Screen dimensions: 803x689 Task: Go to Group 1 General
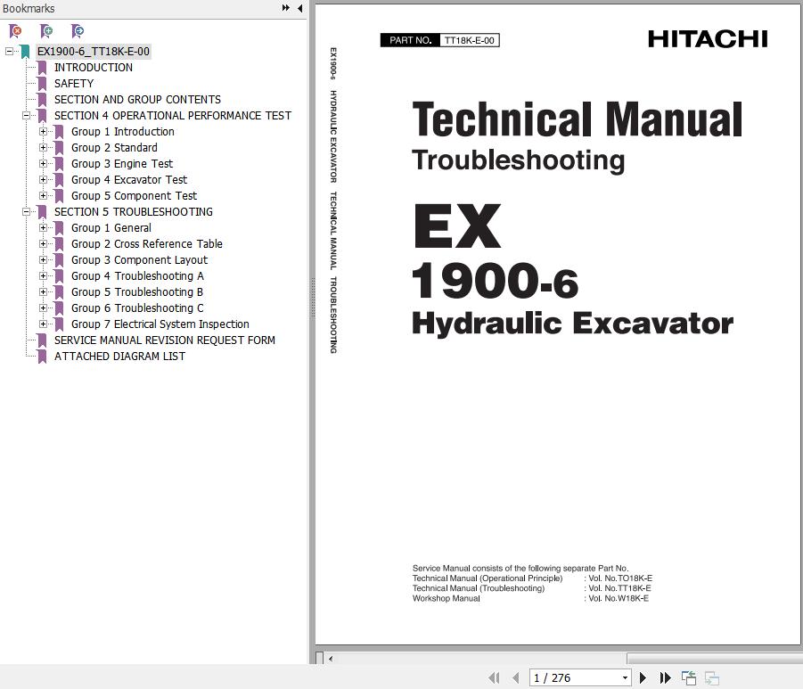point(111,228)
